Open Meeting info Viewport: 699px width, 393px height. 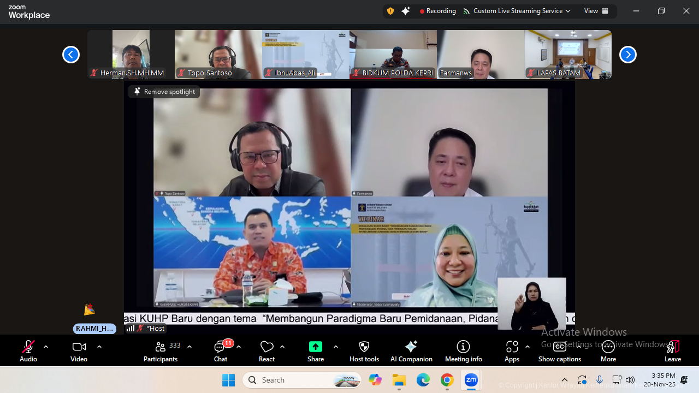pyautogui.click(x=463, y=350)
